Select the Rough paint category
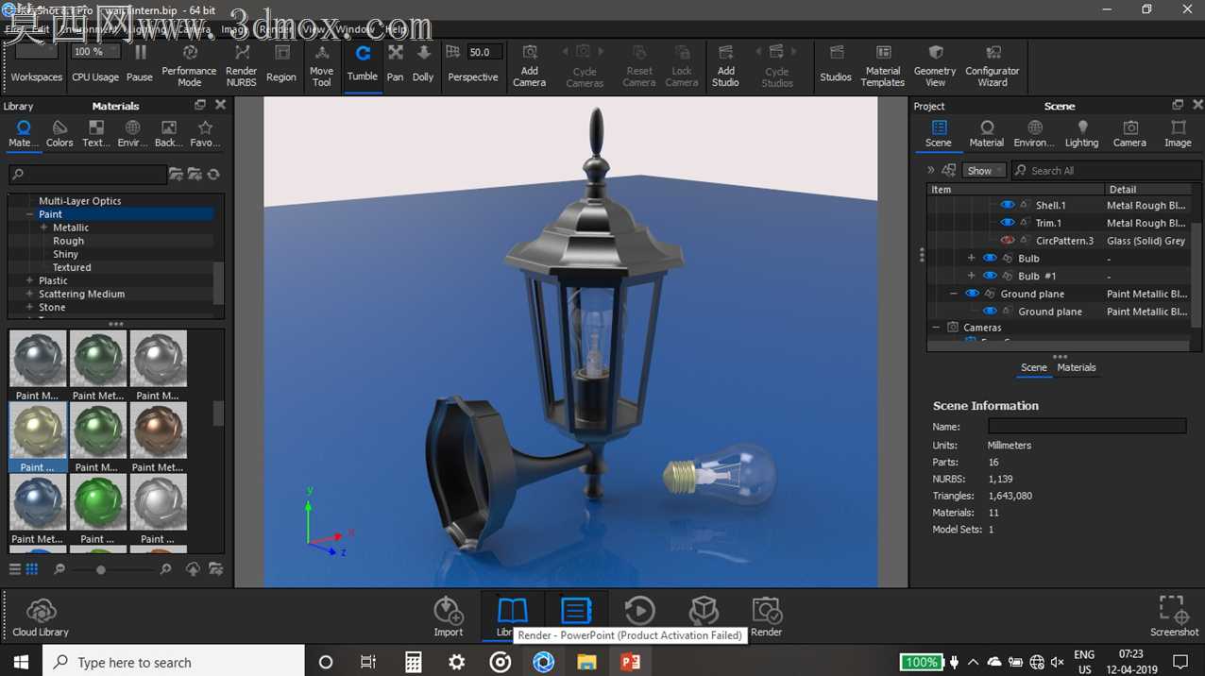 pos(68,241)
